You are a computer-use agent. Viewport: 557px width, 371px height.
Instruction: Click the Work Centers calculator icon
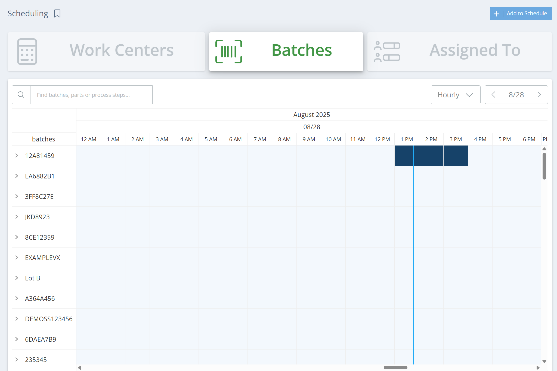(x=27, y=51)
